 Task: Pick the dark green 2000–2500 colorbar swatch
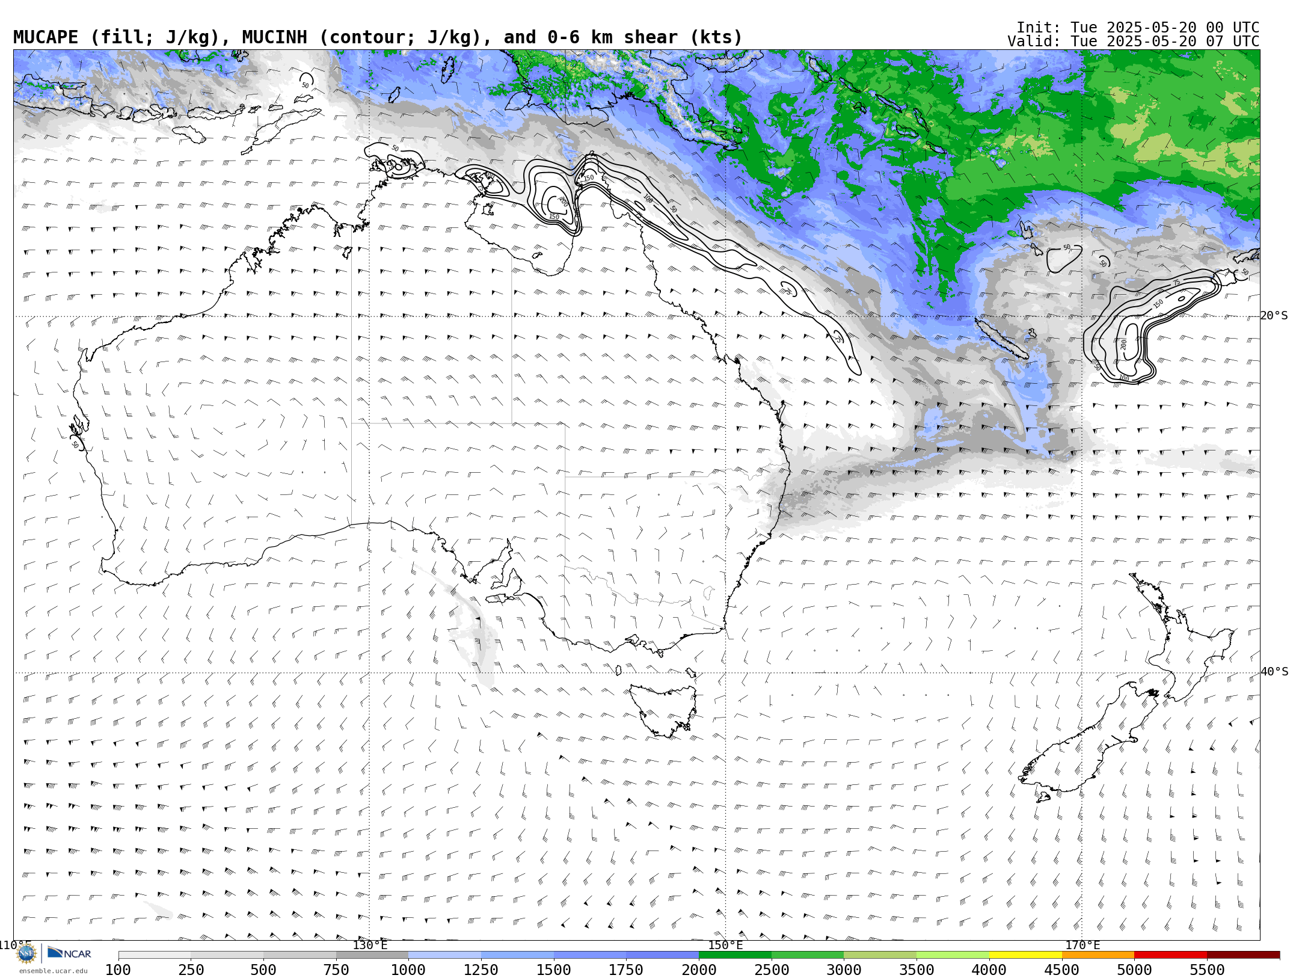(735, 955)
